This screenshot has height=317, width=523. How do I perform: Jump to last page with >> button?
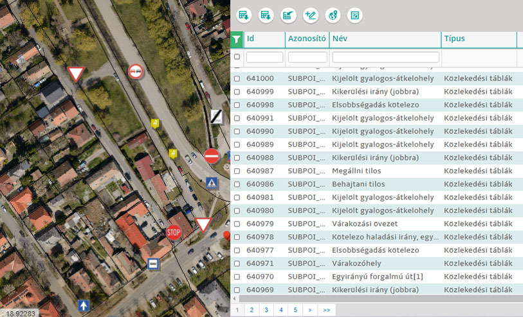click(x=327, y=310)
